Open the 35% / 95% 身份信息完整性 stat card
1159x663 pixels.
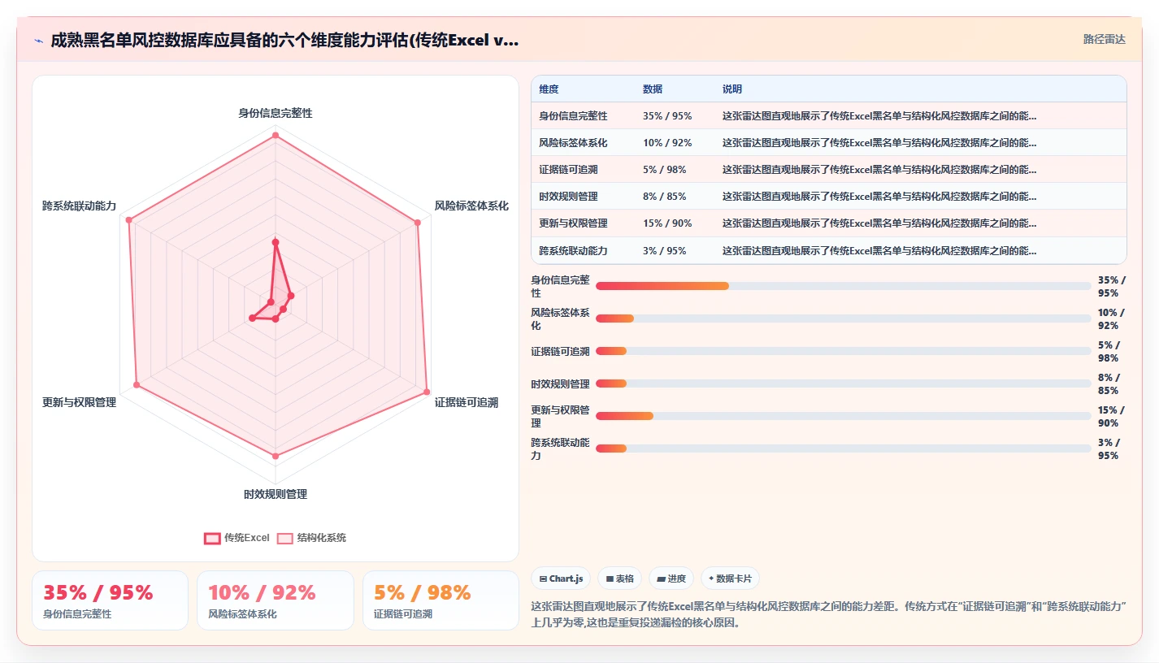click(x=110, y=600)
